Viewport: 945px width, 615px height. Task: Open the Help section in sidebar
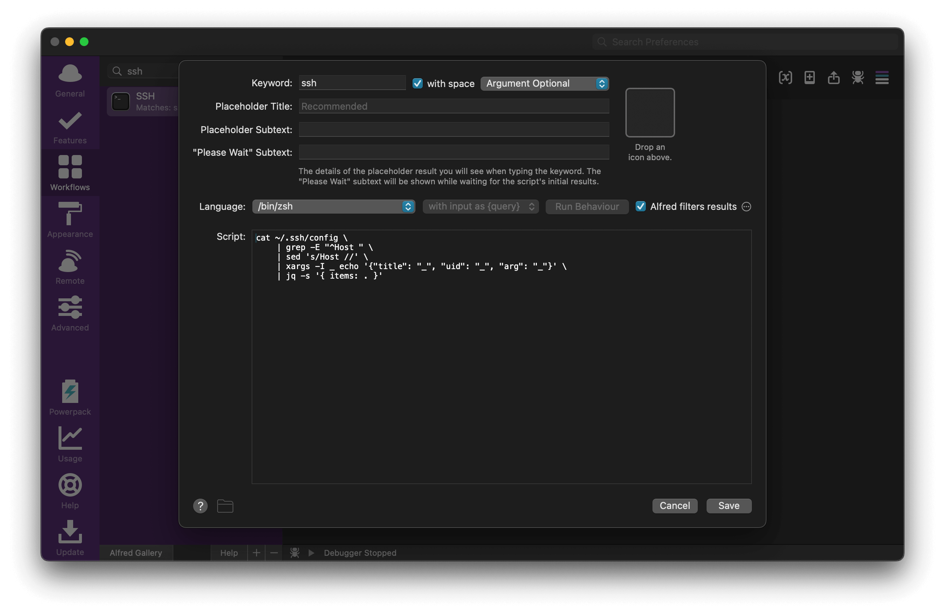coord(70,491)
